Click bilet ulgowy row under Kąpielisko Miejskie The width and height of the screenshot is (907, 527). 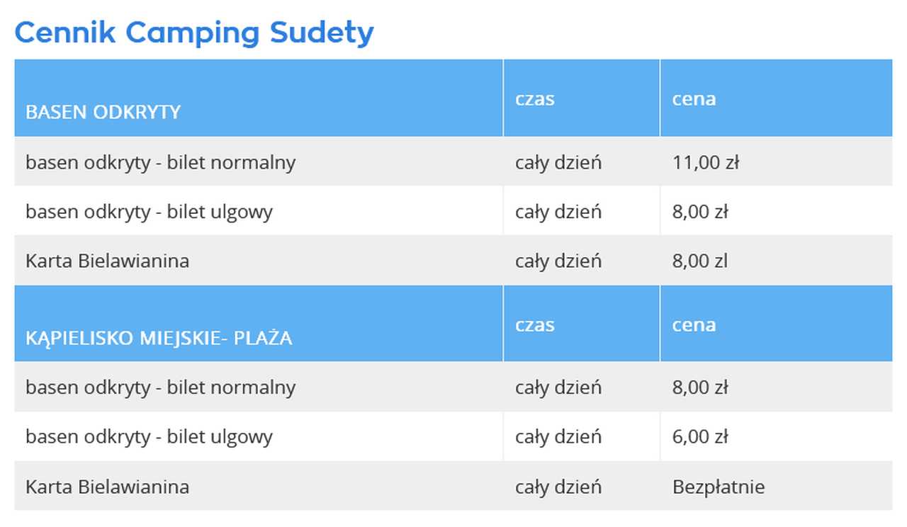pyautogui.click(x=453, y=436)
